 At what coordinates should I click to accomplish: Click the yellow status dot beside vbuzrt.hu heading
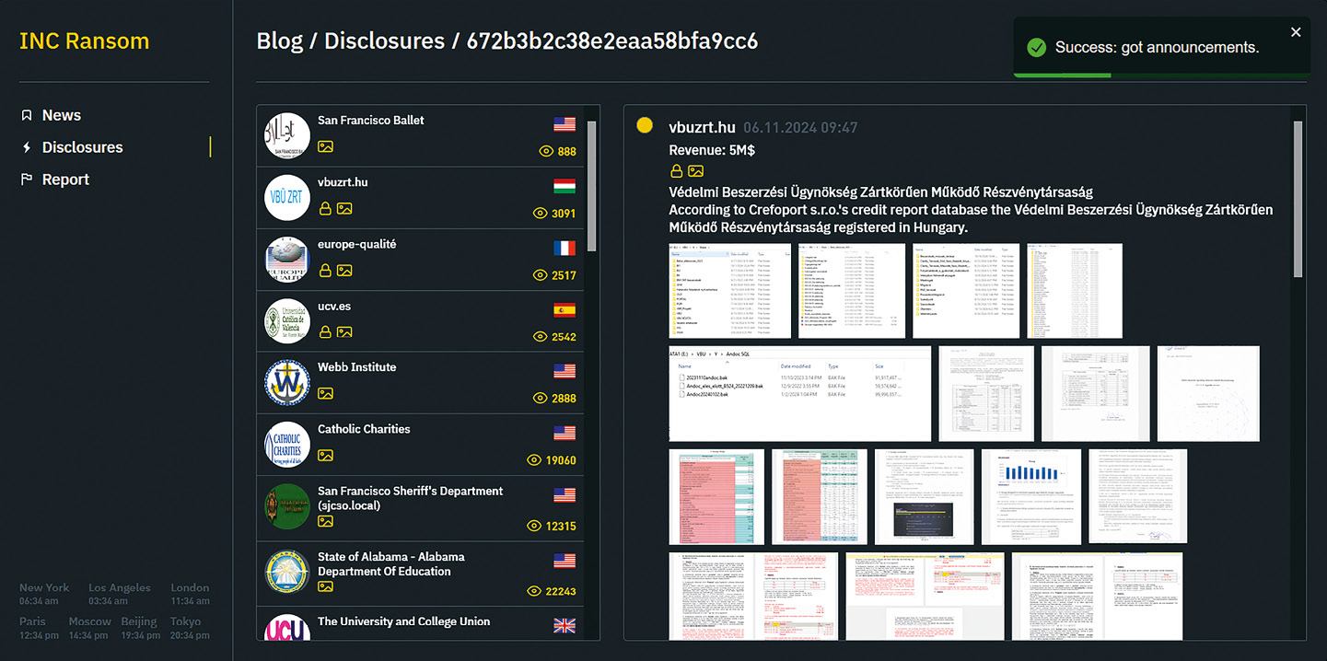(645, 126)
